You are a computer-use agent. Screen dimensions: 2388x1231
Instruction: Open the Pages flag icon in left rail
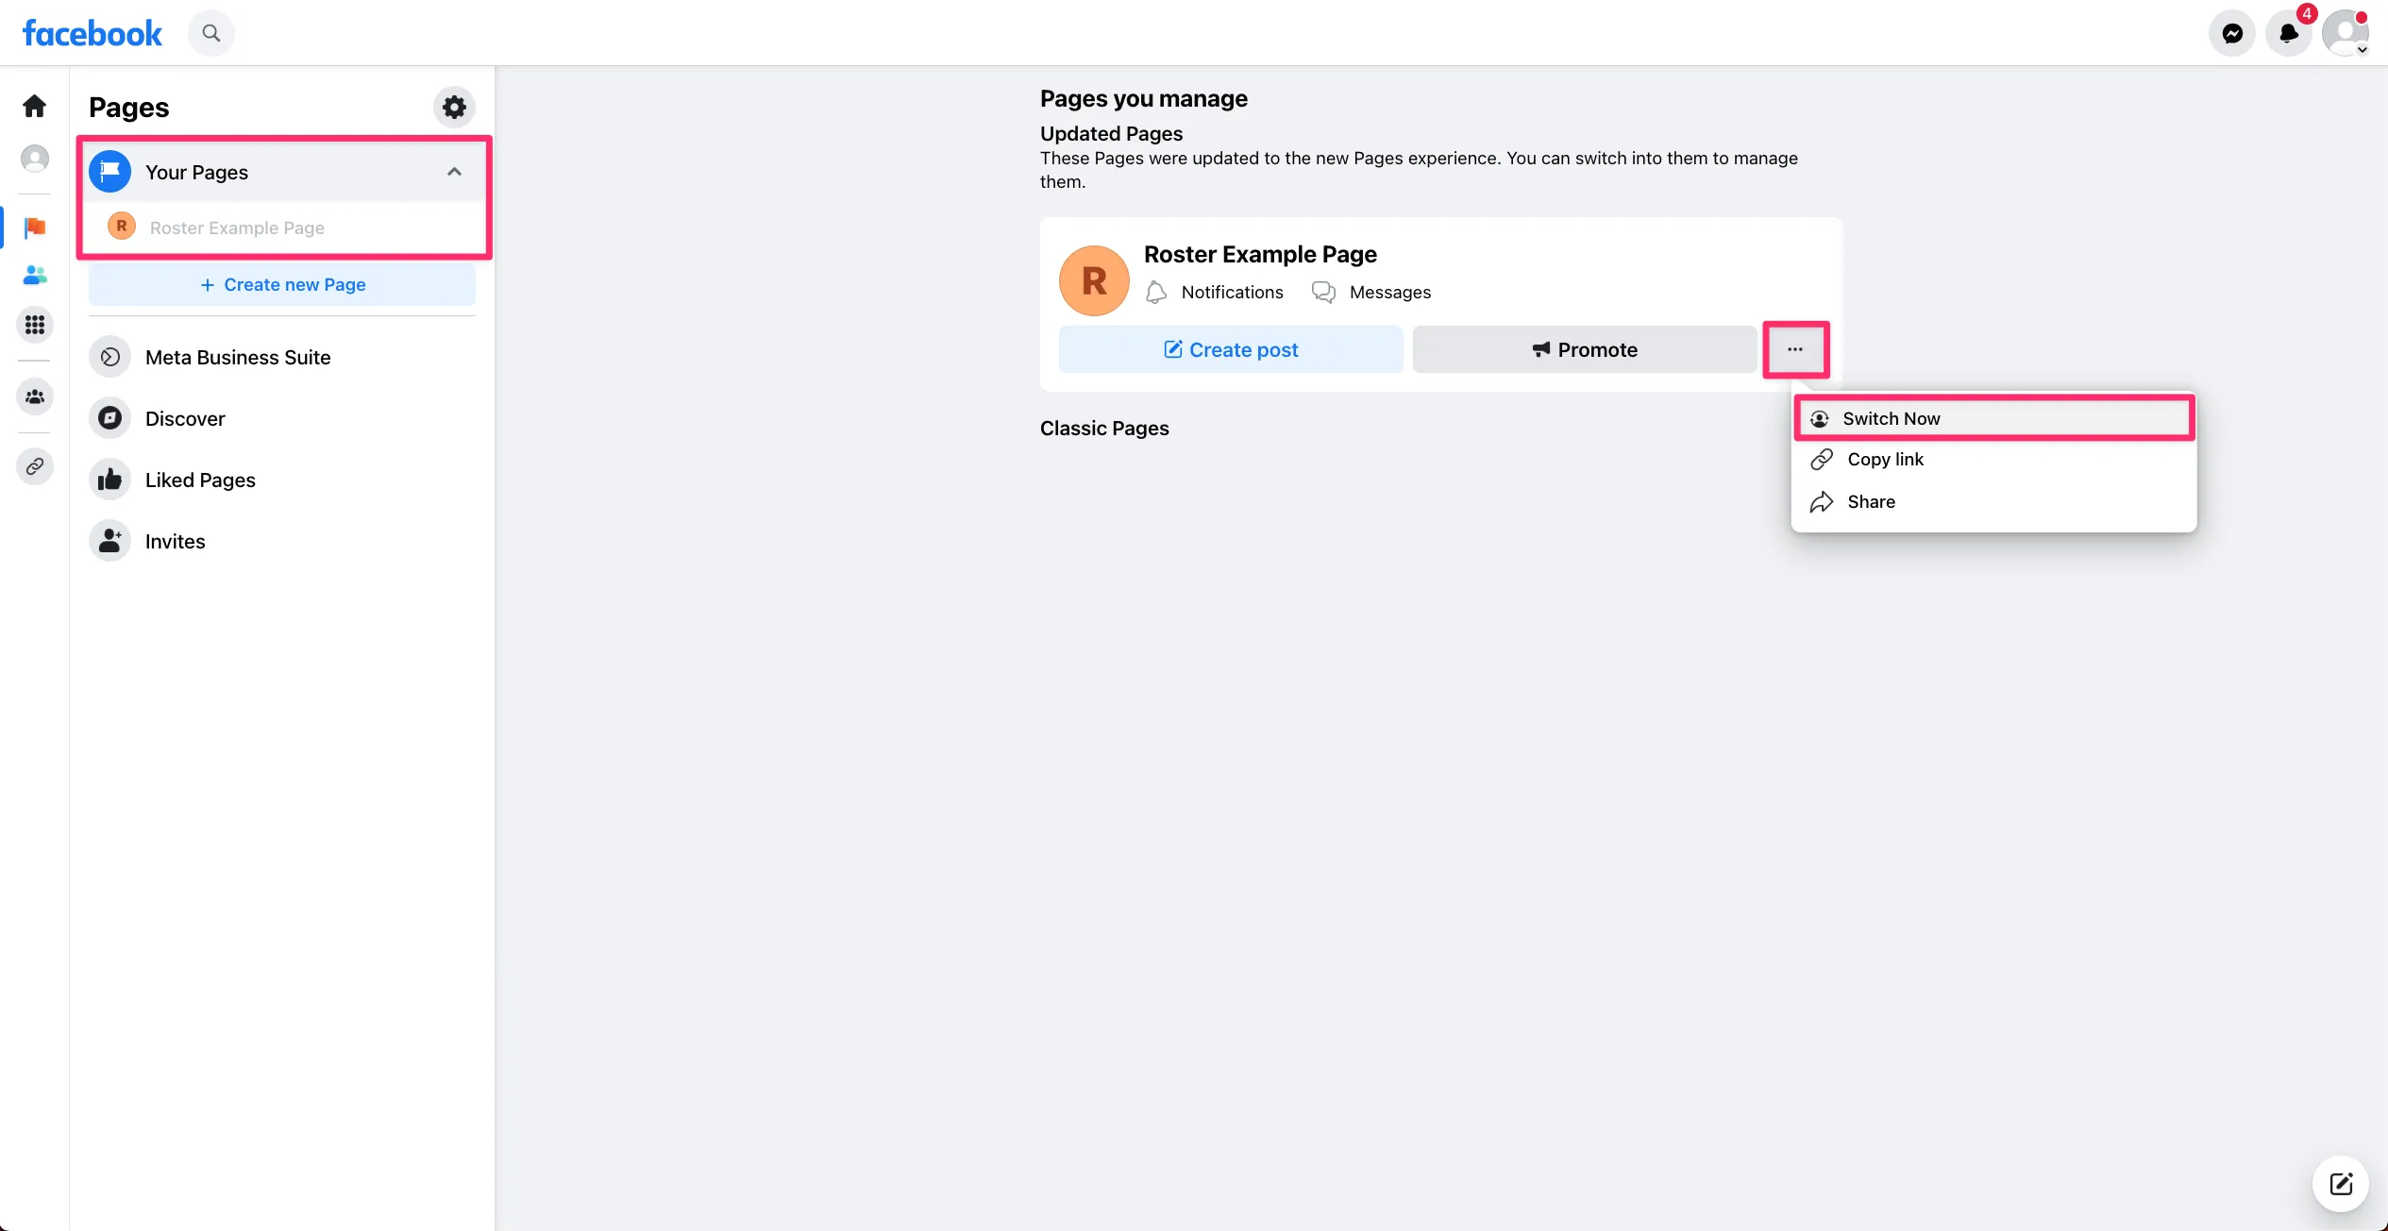tap(35, 228)
